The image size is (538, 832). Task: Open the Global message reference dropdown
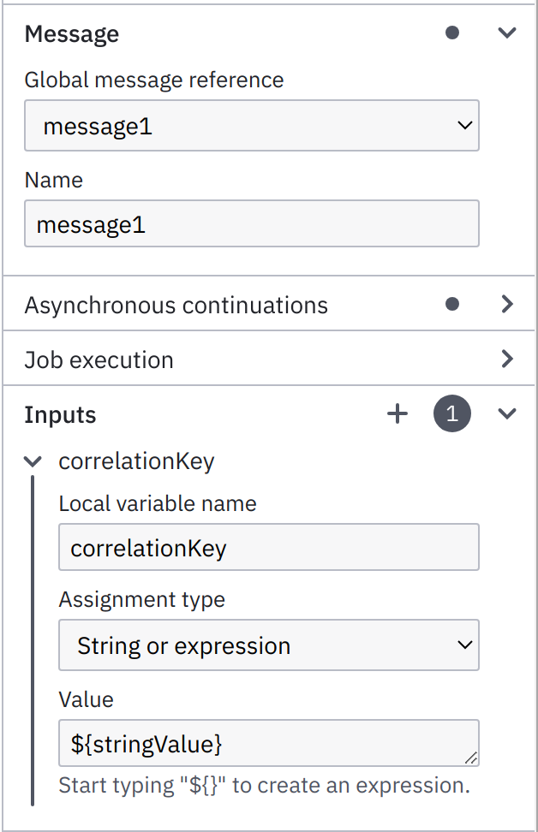pyautogui.click(x=252, y=125)
